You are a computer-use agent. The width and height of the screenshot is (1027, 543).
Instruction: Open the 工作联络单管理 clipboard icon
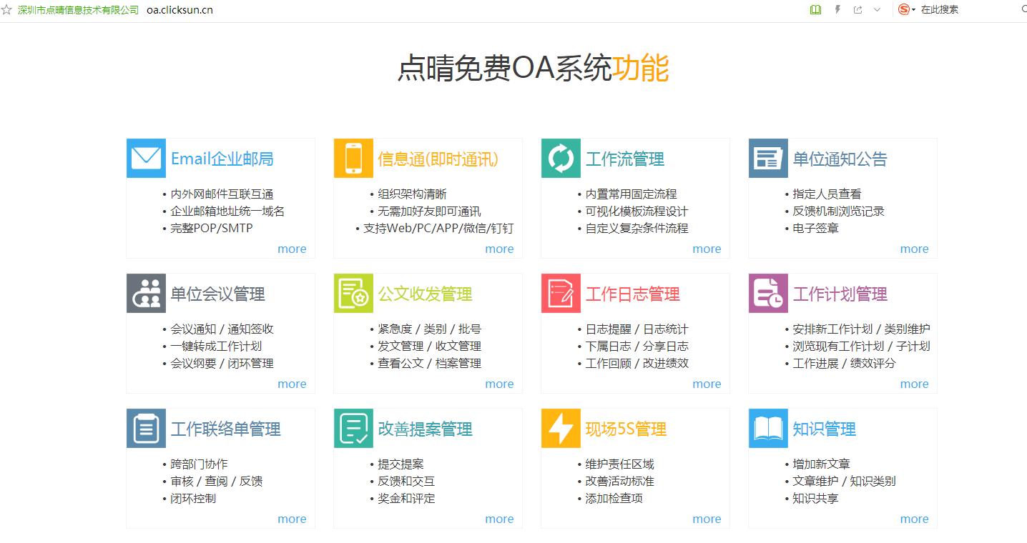(x=145, y=428)
